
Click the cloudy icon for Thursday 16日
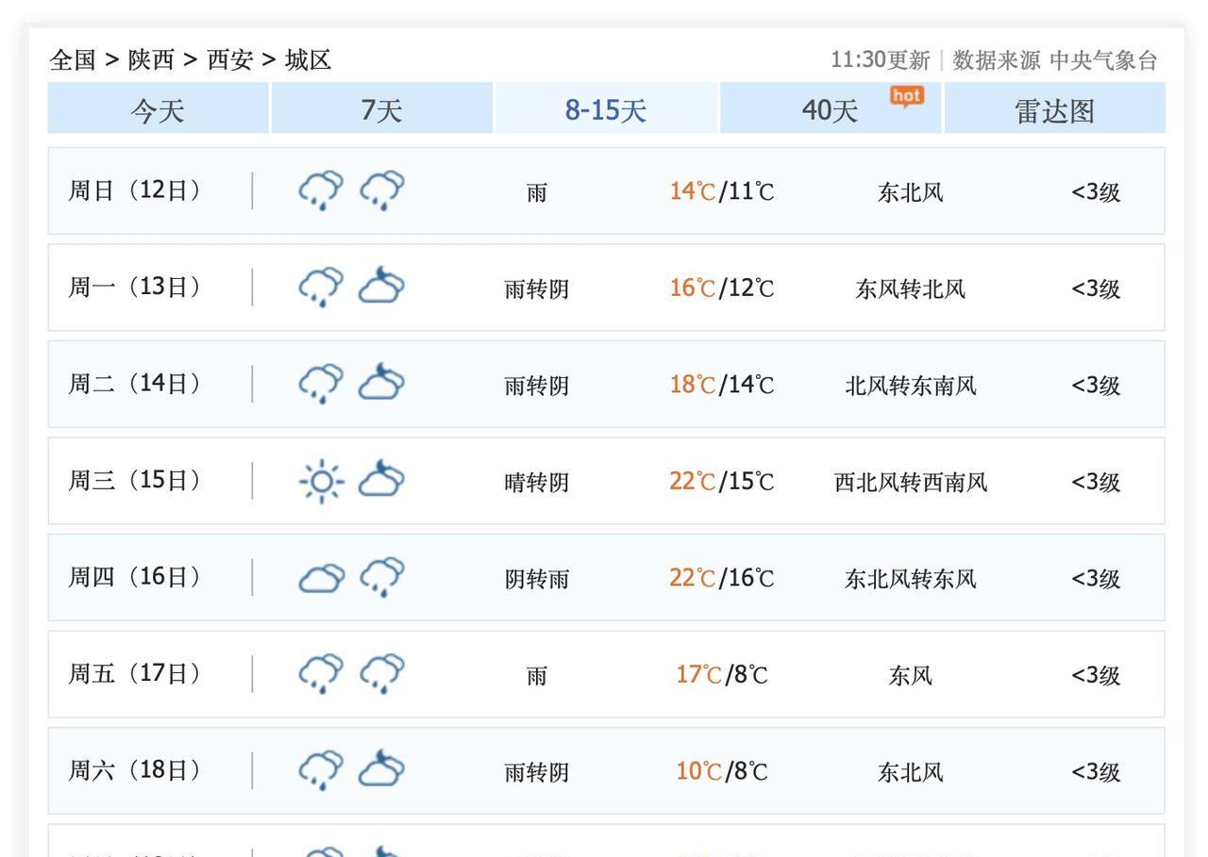pyautogui.click(x=321, y=577)
